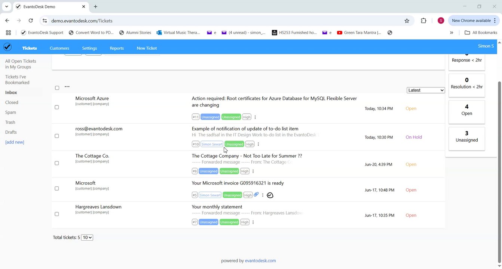Bookmark this page with the star icon
The width and height of the screenshot is (502, 269).
(407, 21)
